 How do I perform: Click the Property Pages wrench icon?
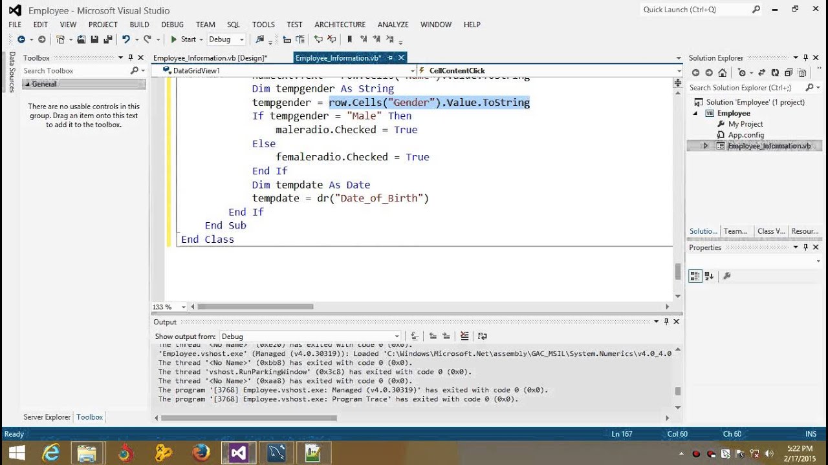pyautogui.click(x=726, y=276)
